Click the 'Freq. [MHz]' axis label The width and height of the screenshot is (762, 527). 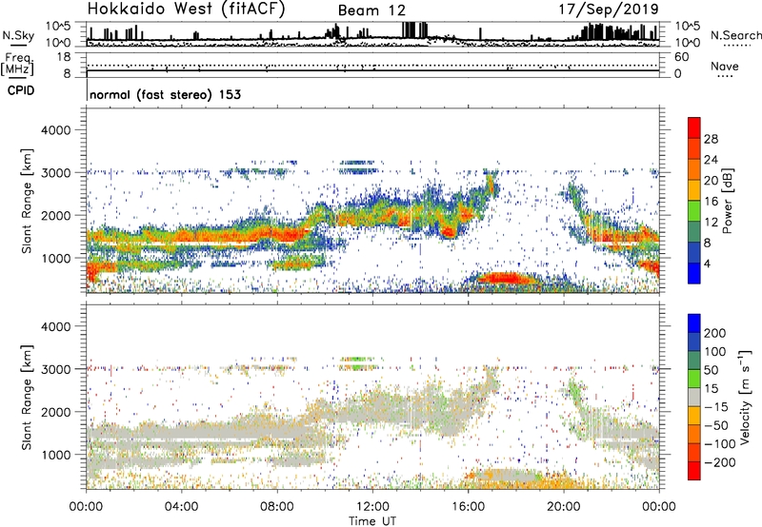click(17, 65)
